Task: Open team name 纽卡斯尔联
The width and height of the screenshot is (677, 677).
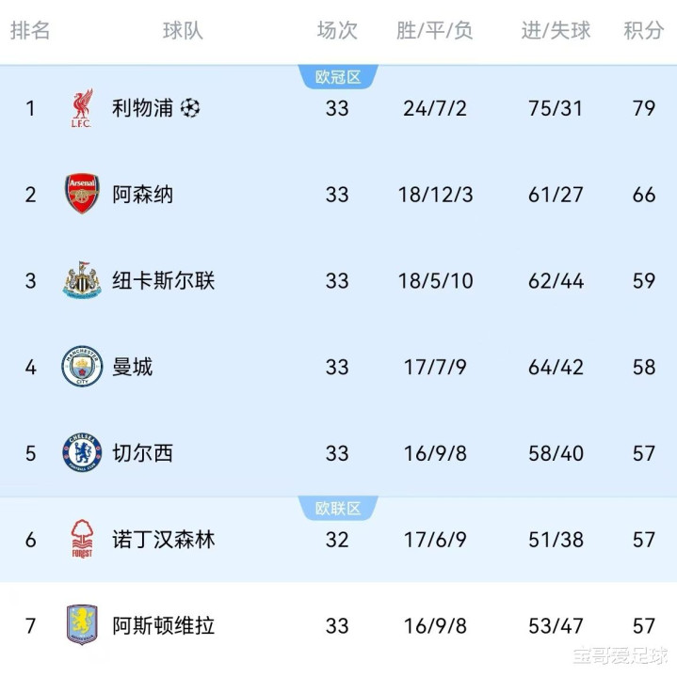Action: 164,280
